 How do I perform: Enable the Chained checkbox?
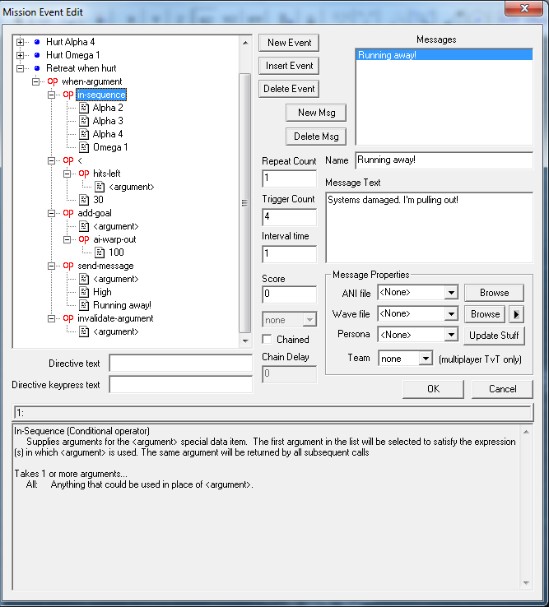[x=267, y=339]
